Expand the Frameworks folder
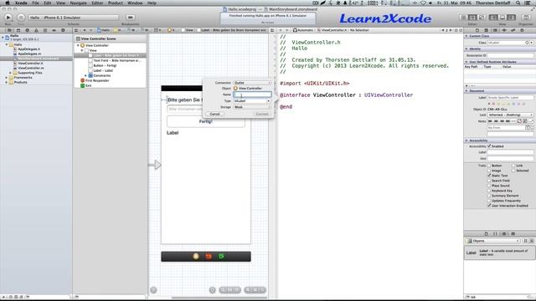 [6, 78]
